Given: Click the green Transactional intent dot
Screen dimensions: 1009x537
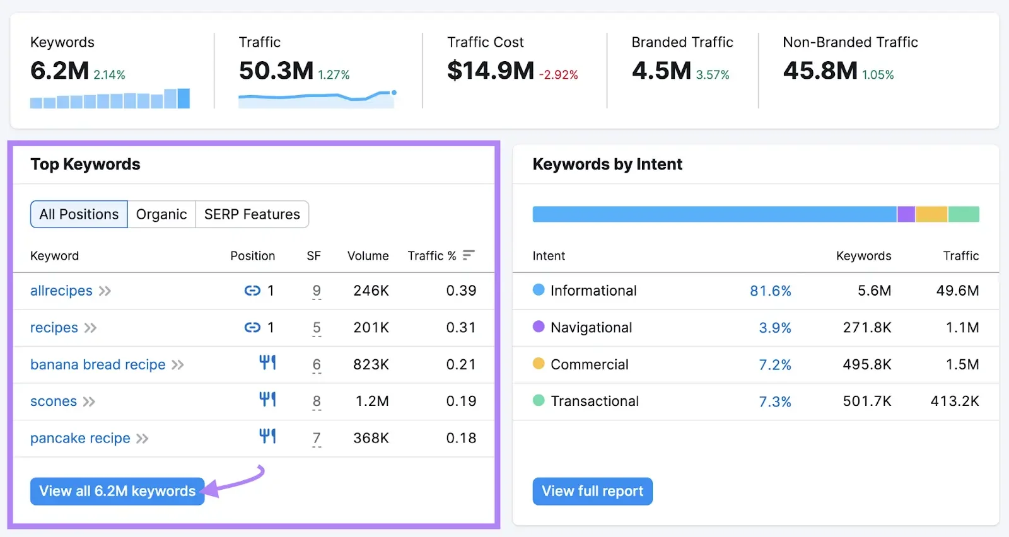Looking at the screenshot, I should coord(539,400).
